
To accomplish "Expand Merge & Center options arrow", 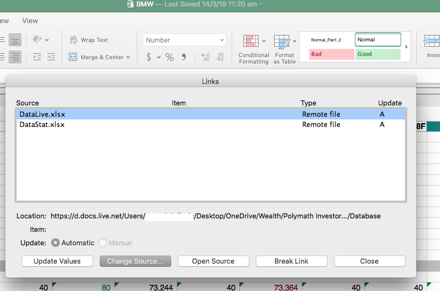I will [x=128, y=57].
